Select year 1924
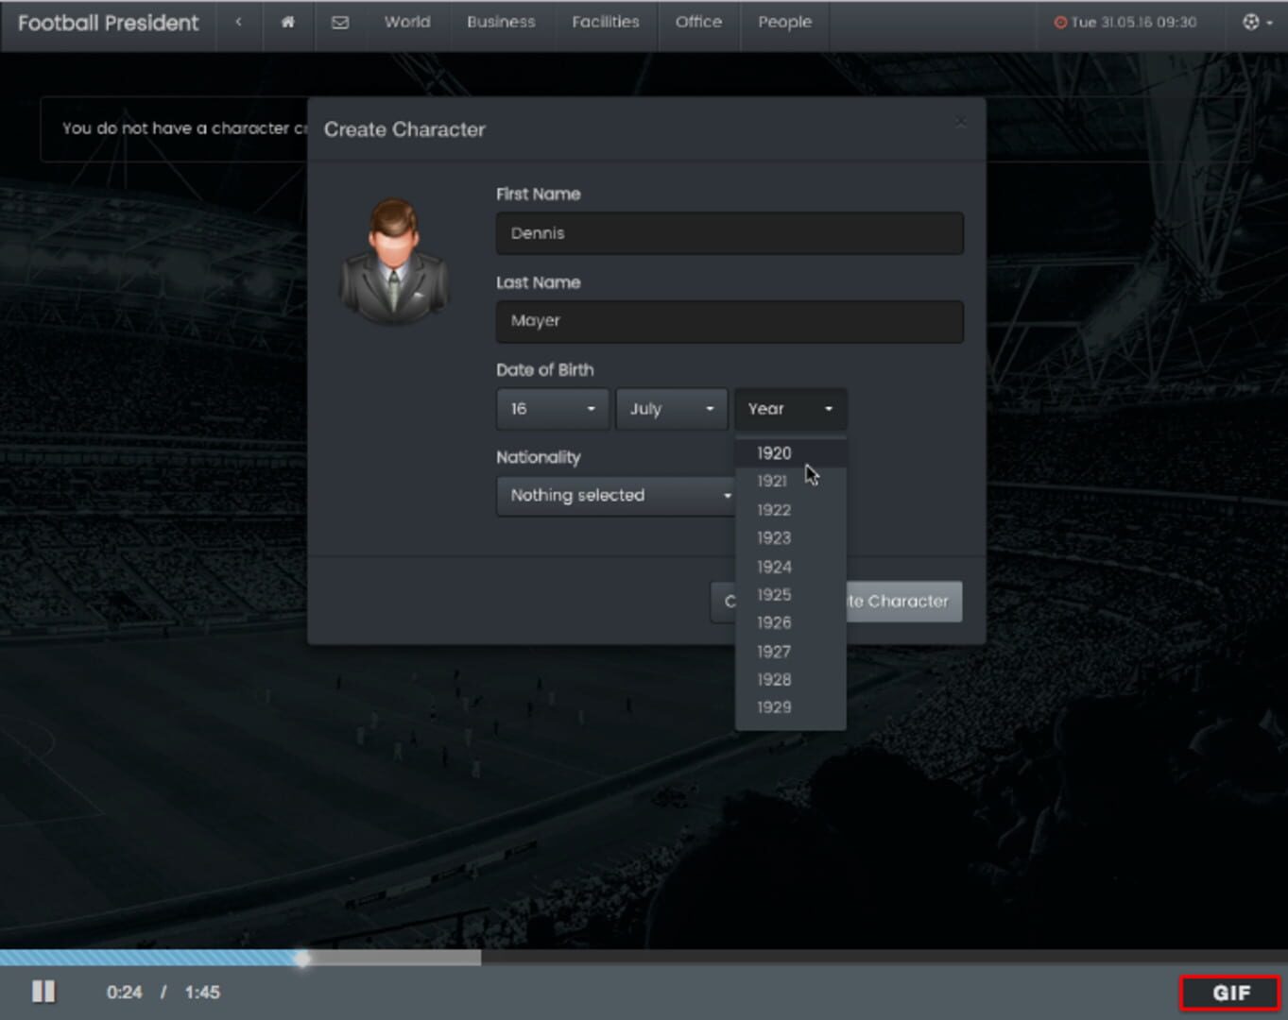Image resolution: width=1288 pixels, height=1020 pixels. point(790,567)
